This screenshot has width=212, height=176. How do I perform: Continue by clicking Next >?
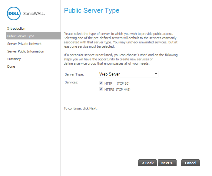(167, 163)
